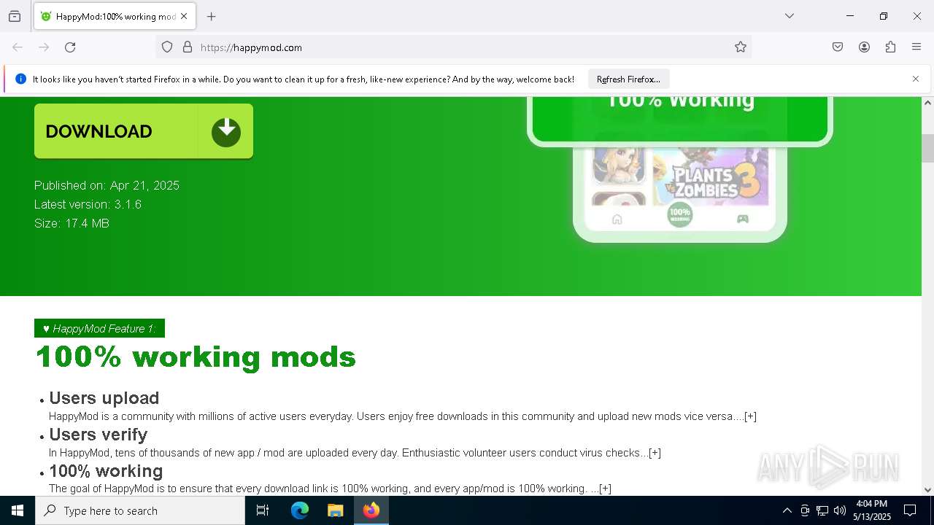This screenshot has width=934, height=525.
Task: Open a new tab with plus button
Action: click(212, 16)
